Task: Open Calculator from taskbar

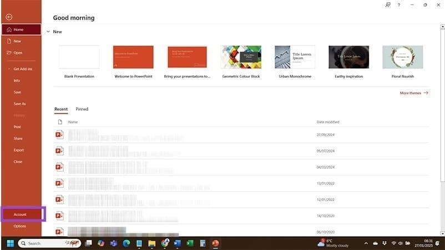Action: (x=203, y=243)
